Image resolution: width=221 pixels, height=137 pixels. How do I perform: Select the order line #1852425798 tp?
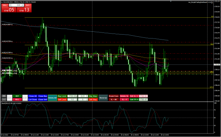[x=7, y=41]
